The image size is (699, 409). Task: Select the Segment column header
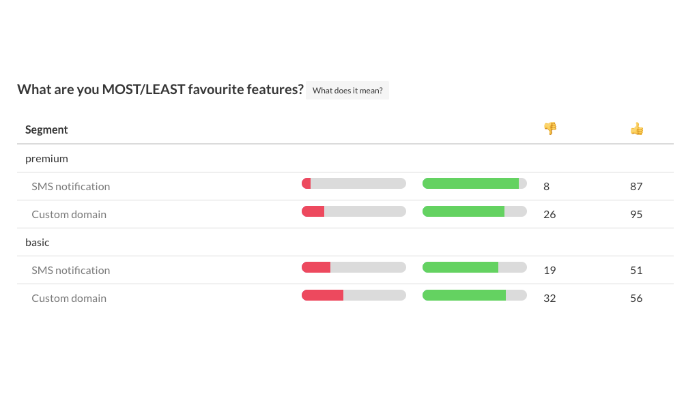pos(46,130)
